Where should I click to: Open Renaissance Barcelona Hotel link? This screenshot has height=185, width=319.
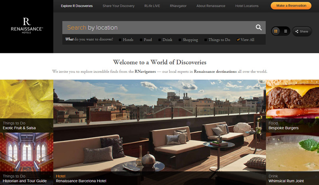click(x=81, y=181)
